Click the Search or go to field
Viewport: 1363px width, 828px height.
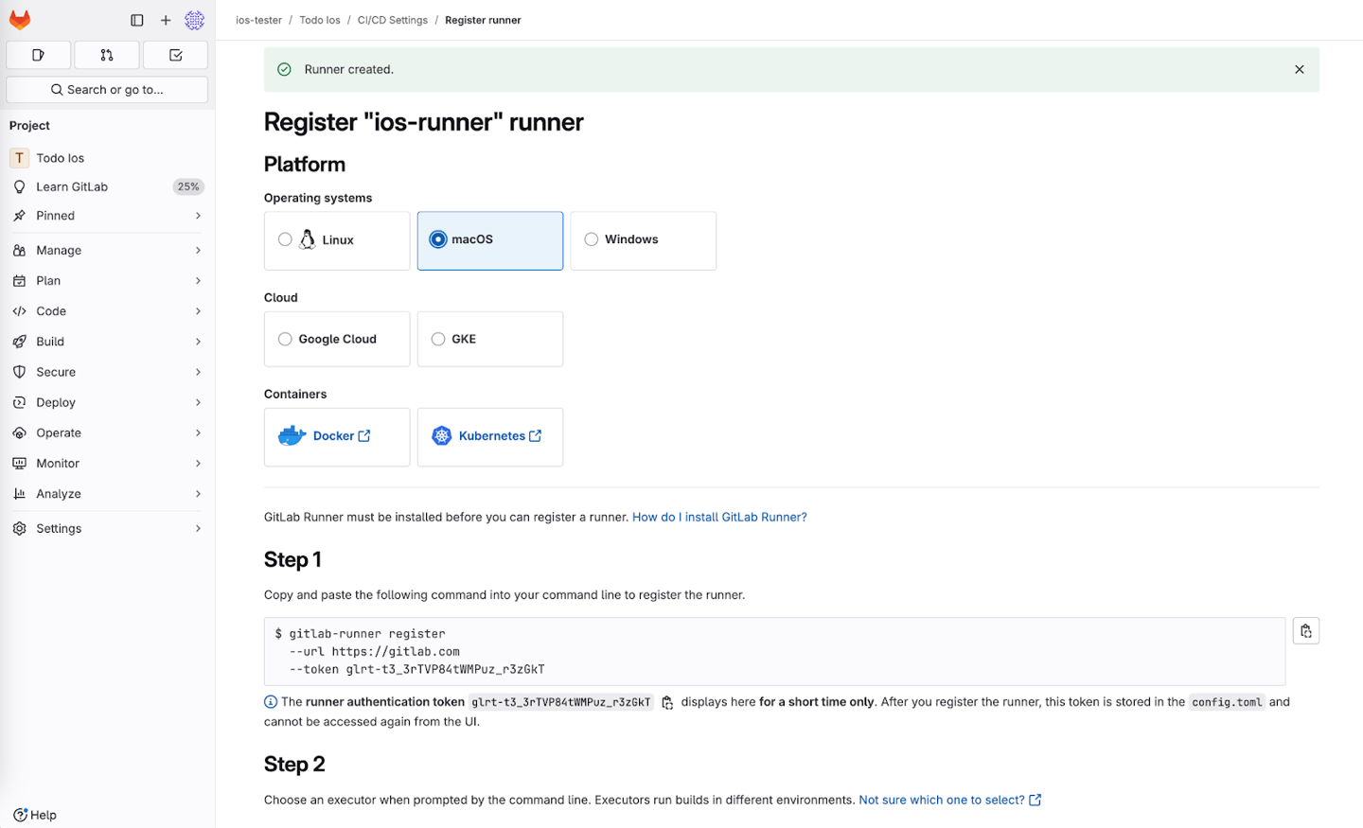coord(107,90)
